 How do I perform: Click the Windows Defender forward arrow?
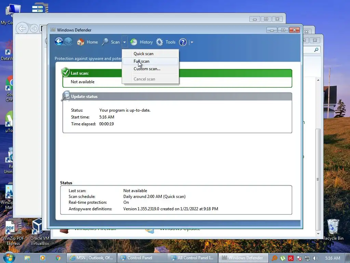(68, 41)
